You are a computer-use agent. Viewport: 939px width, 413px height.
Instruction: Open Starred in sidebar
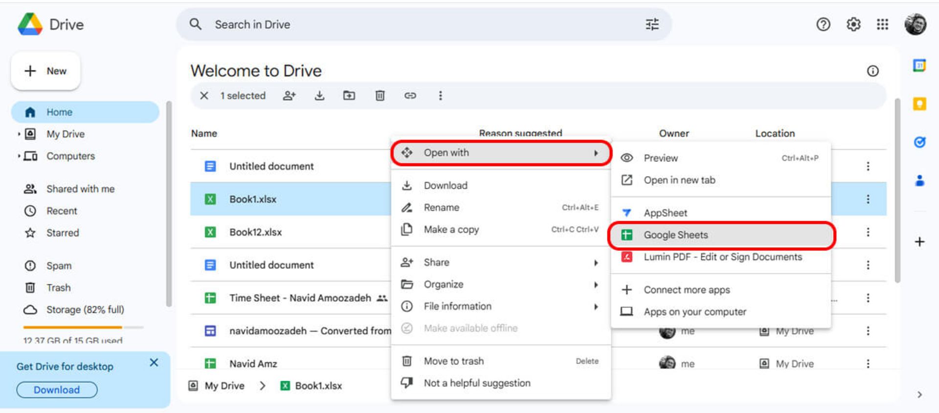pos(85,233)
